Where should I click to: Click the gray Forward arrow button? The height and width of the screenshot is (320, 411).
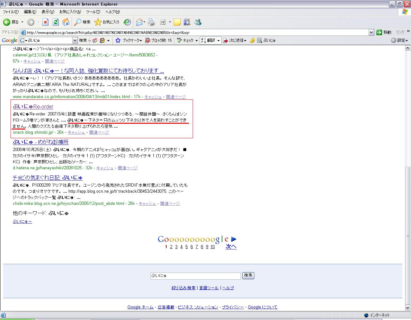tap(31, 22)
